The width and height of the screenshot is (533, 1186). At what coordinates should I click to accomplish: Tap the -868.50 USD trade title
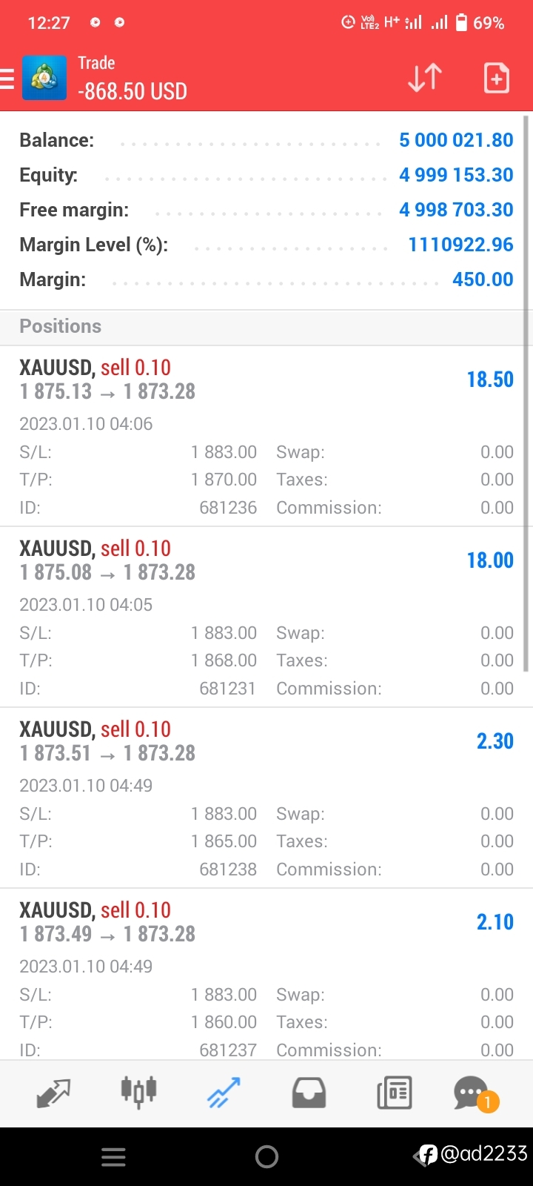coord(133,92)
